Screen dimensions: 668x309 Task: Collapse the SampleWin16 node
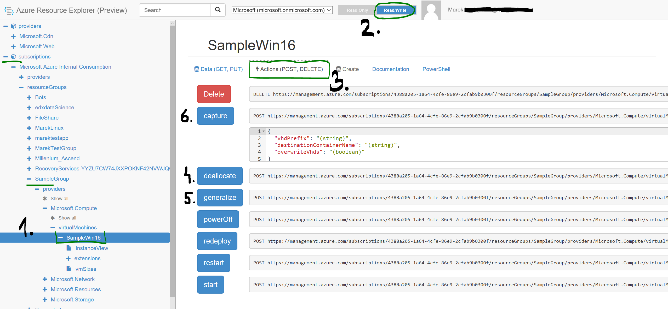[x=61, y=238]
